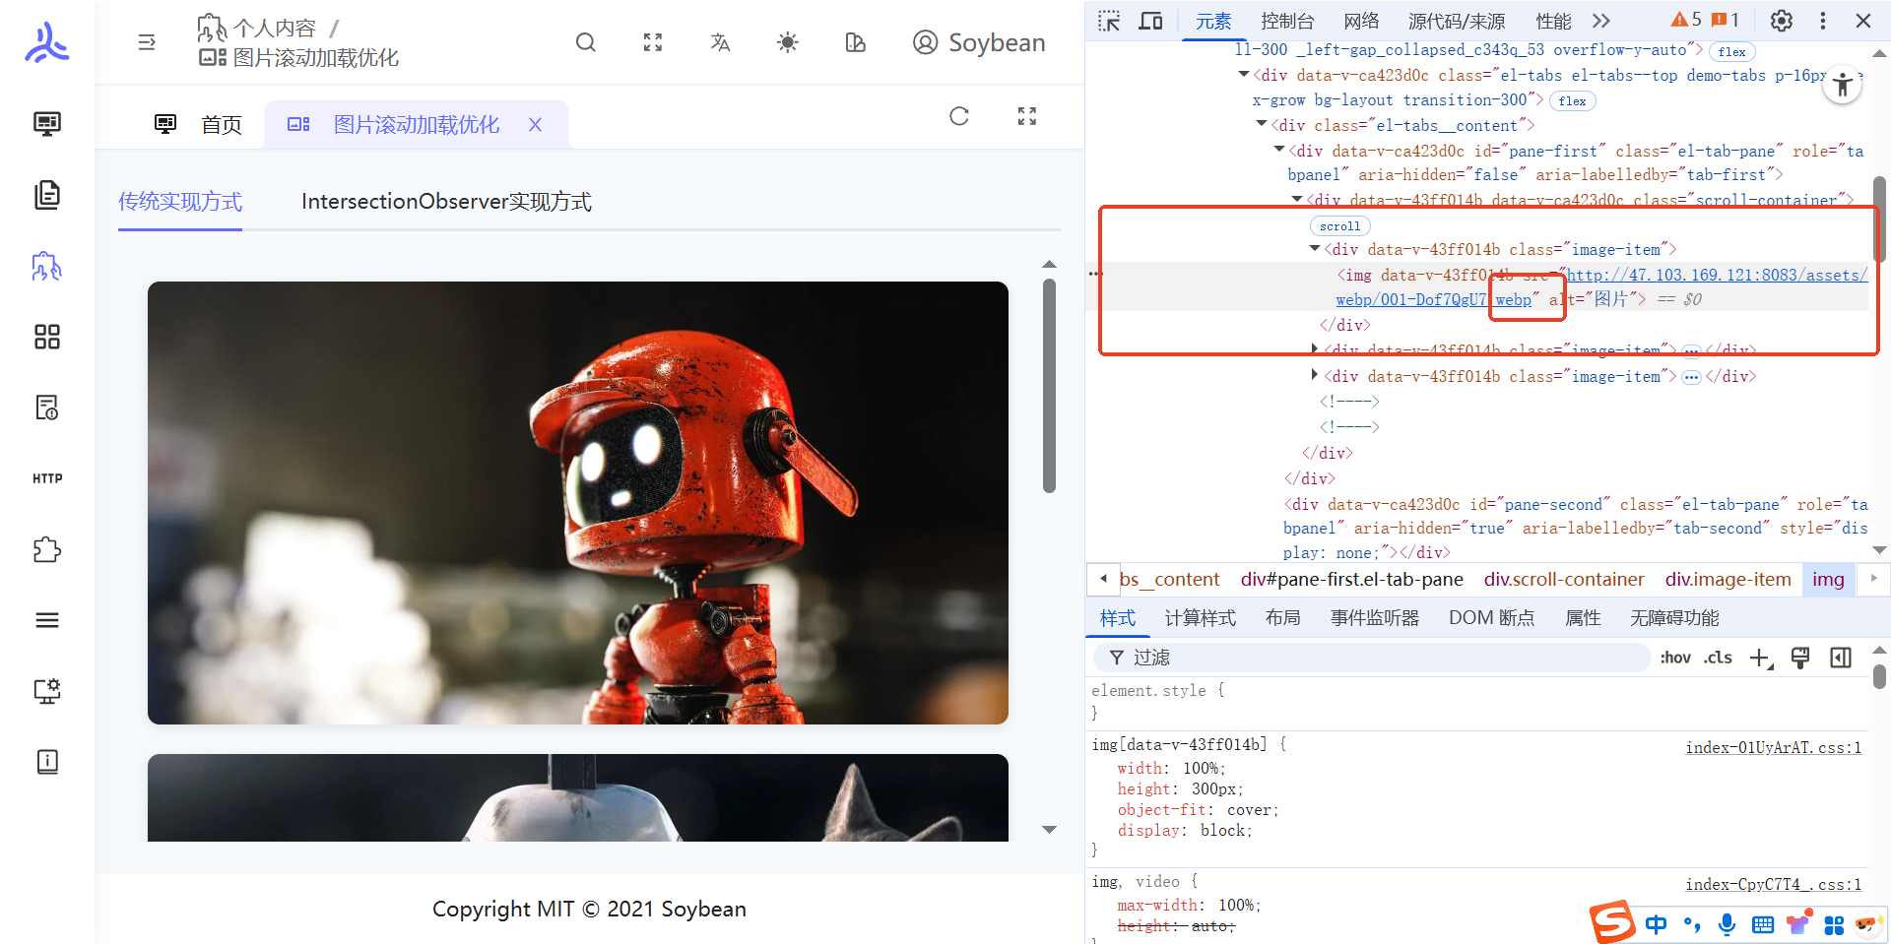Open the IntersectionObserver实现方式 tab
1891x944 pixels.
tap(446, 201)
